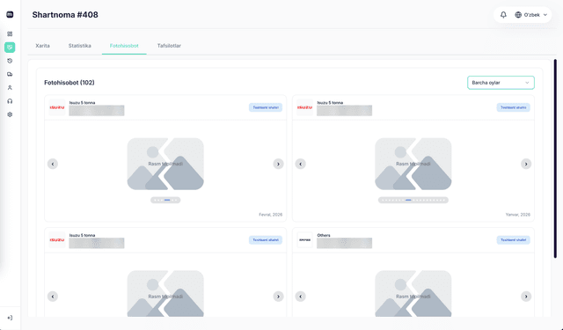This screenshot has height=330, width=563.
Task: Open the history clock icon in sidebar
Action: 10,61
